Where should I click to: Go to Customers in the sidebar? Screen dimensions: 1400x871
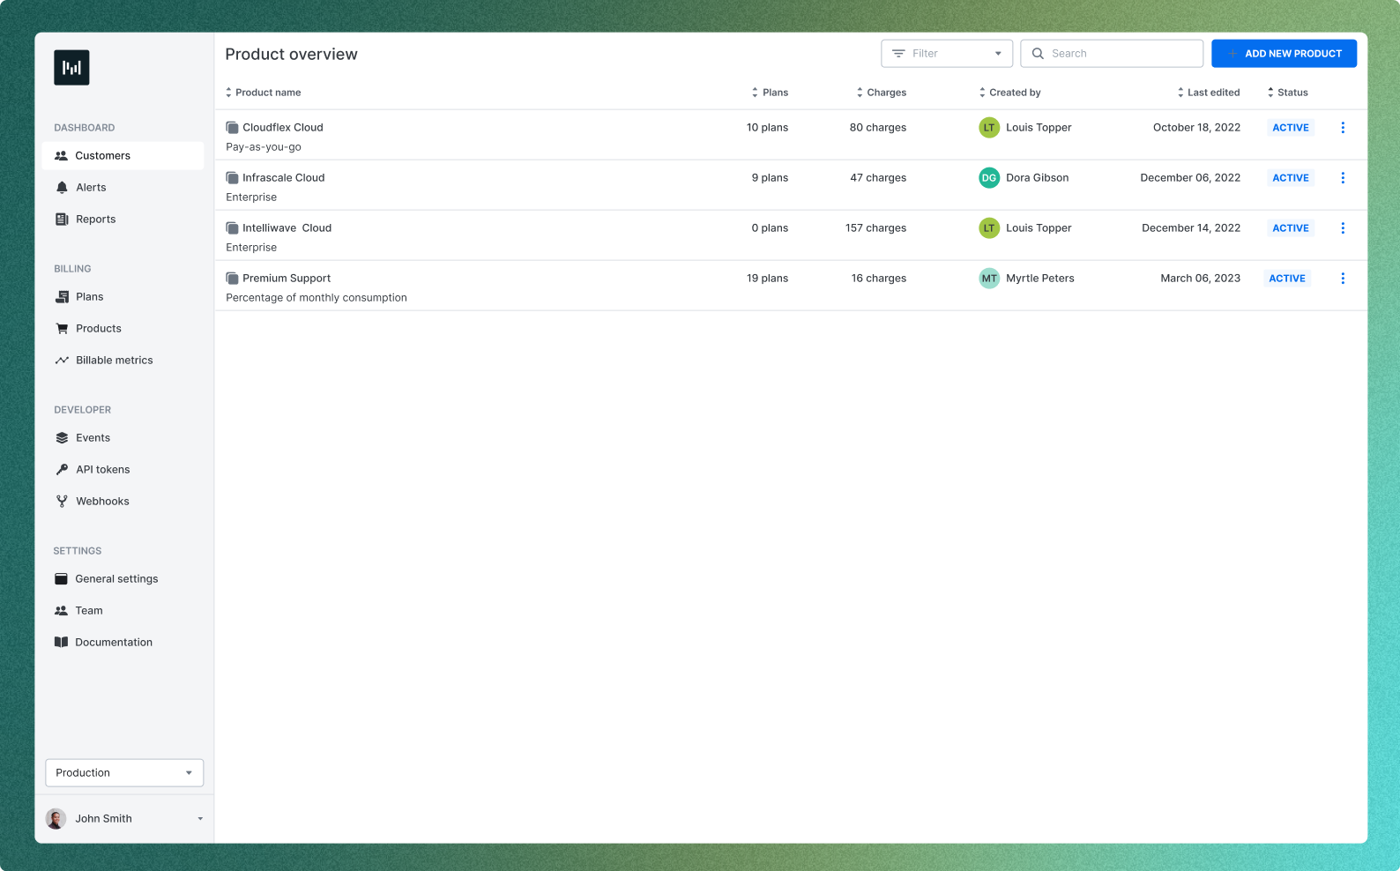pyautogui.click(x=123, y=156)
